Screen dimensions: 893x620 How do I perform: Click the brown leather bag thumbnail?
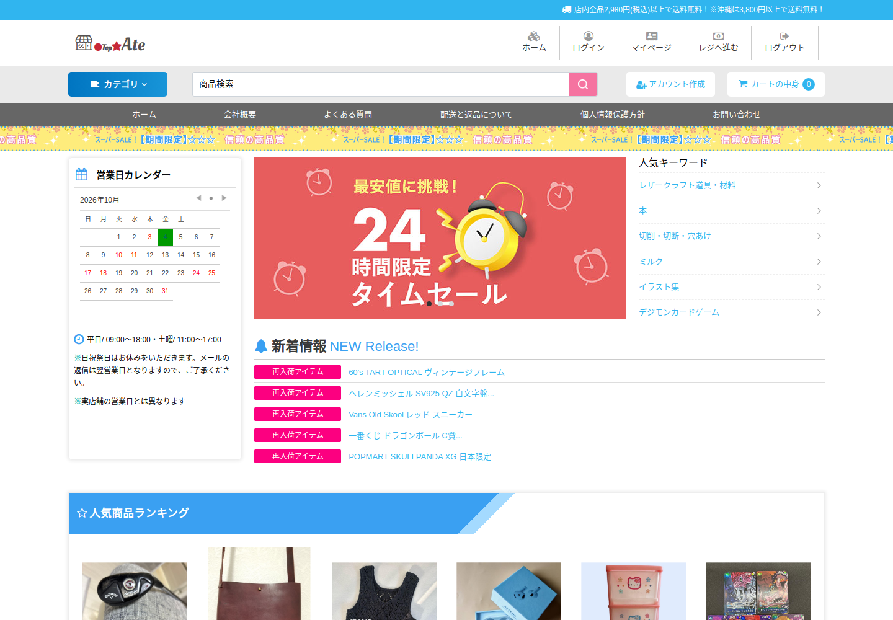259,583
